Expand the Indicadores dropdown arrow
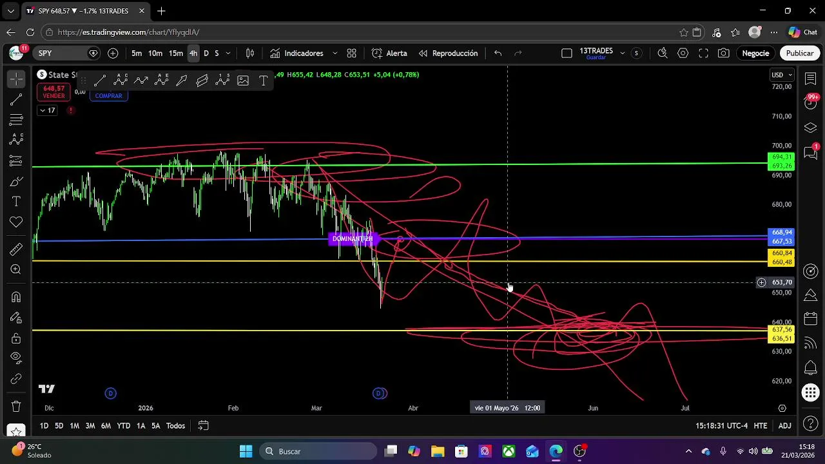 coord(335,53)
